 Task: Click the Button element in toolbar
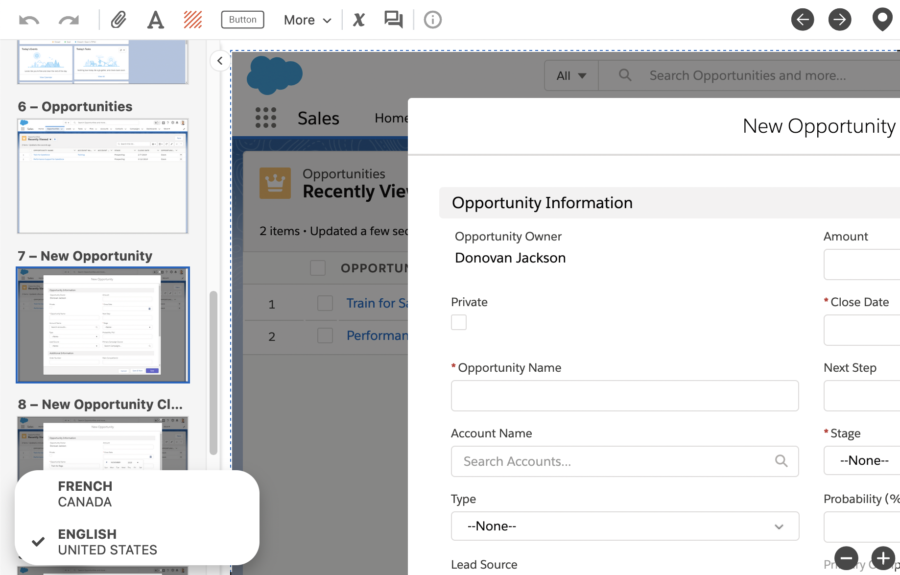242,20
